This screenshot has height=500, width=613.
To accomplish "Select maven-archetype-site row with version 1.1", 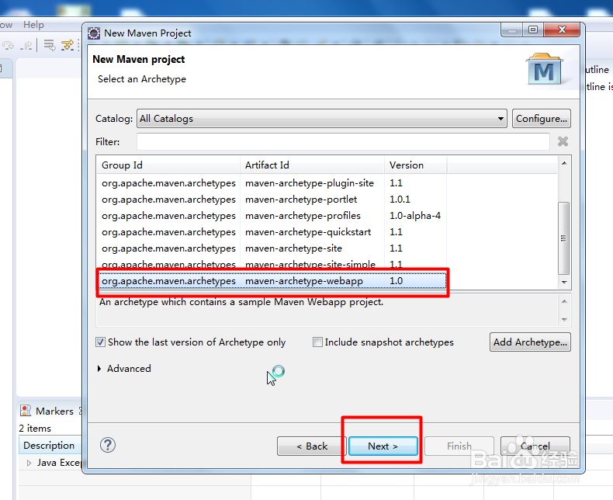I will click(272, 248).
